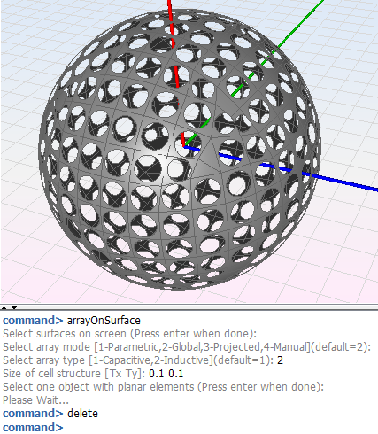378x434 pixels.
Task: Click the empty command prompt on the last line
Action: [x=33, y=427]
